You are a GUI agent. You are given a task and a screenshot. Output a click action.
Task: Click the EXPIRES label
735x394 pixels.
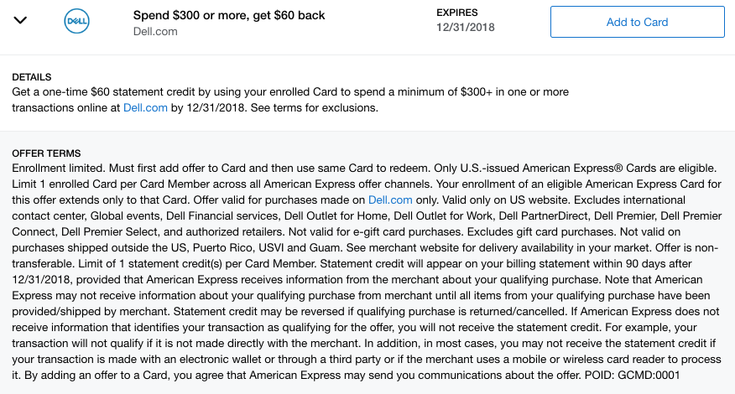pyautogui.click(x=458, y=13)
